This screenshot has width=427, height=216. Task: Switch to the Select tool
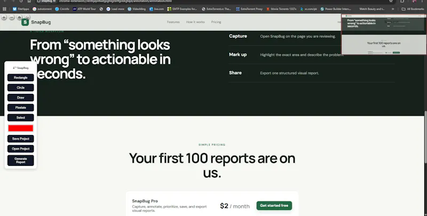coord(21,117)
